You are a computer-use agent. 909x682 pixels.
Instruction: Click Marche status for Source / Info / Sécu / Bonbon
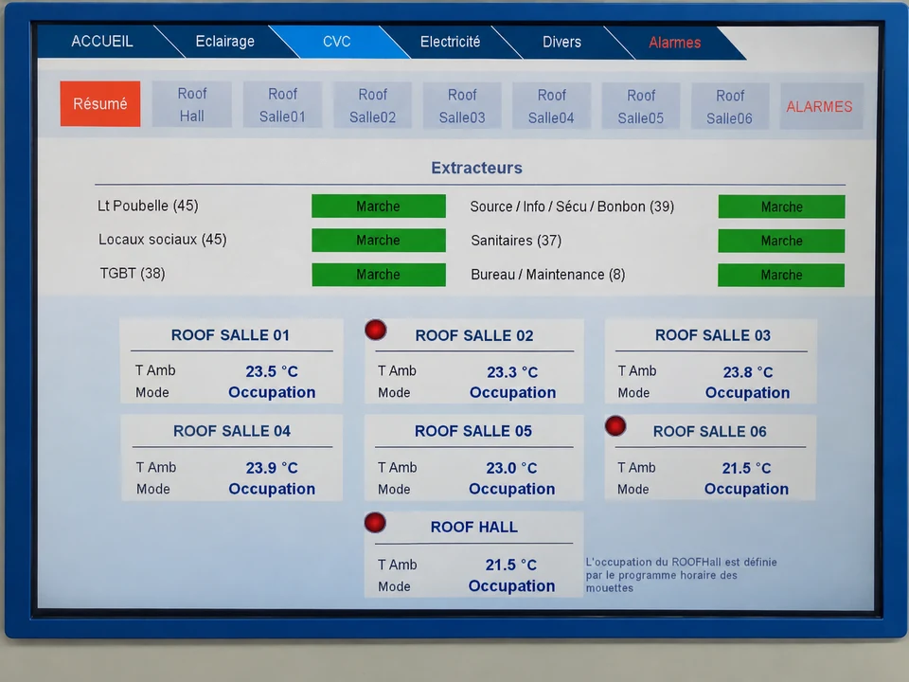pos(781,206)
